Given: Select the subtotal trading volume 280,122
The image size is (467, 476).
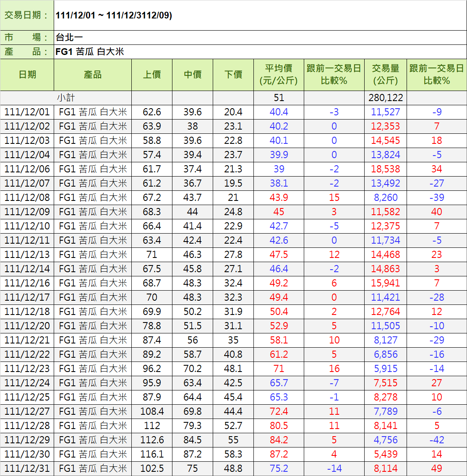Looking at the screenshot, I should pos(385,98).
